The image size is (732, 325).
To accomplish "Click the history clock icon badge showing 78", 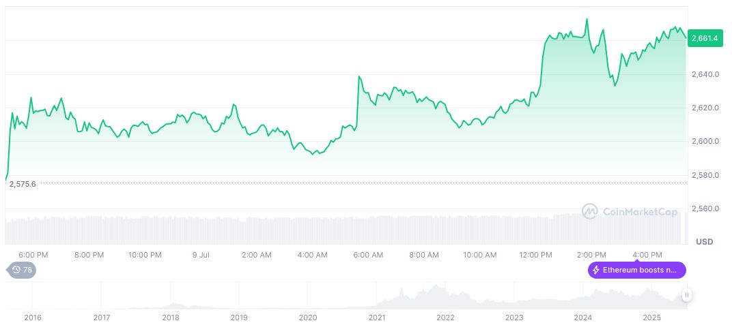I will pyautogui.click(x=22, y=270).
